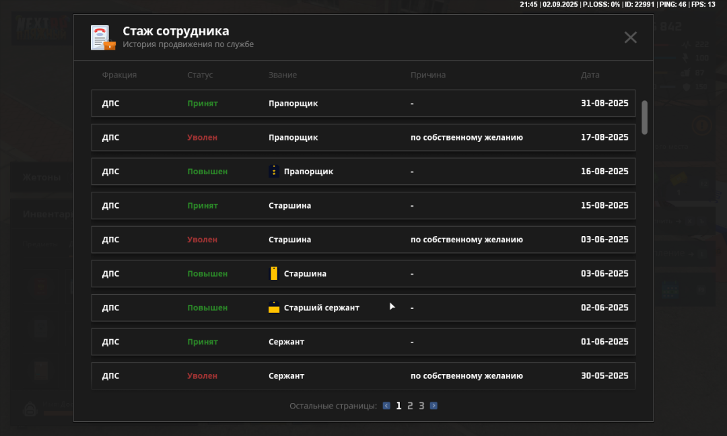Click the vertical scrollbar of the list
This screenshot has width=727, height=436.
(x=644, y=117)
